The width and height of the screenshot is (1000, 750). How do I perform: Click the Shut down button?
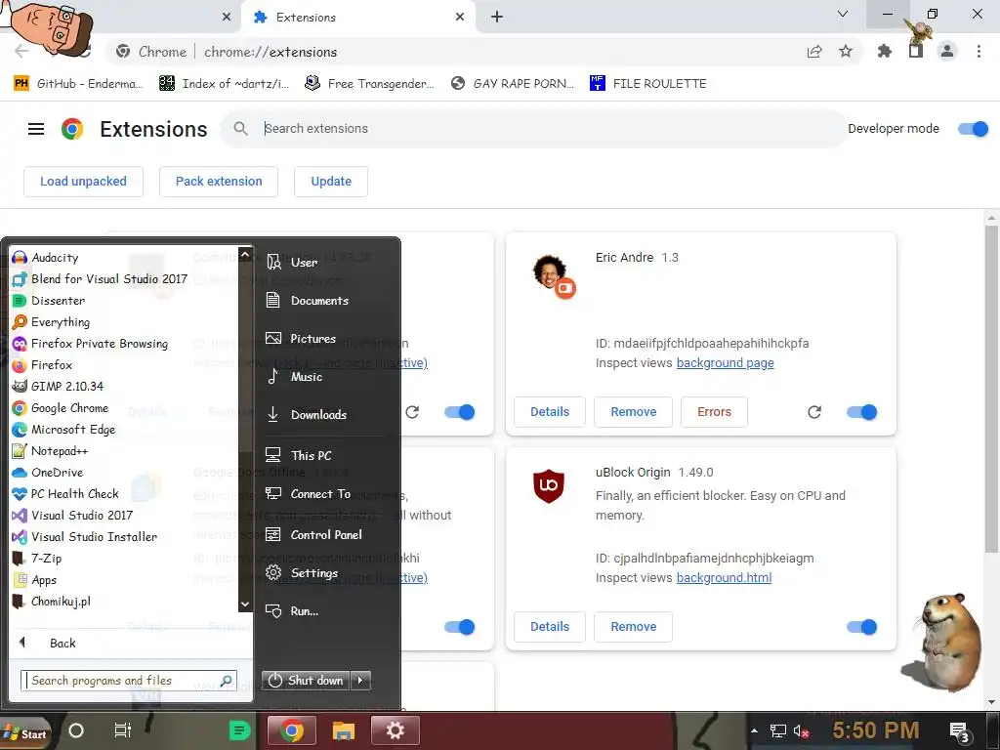pyautogui.click(x=306, y=681)
